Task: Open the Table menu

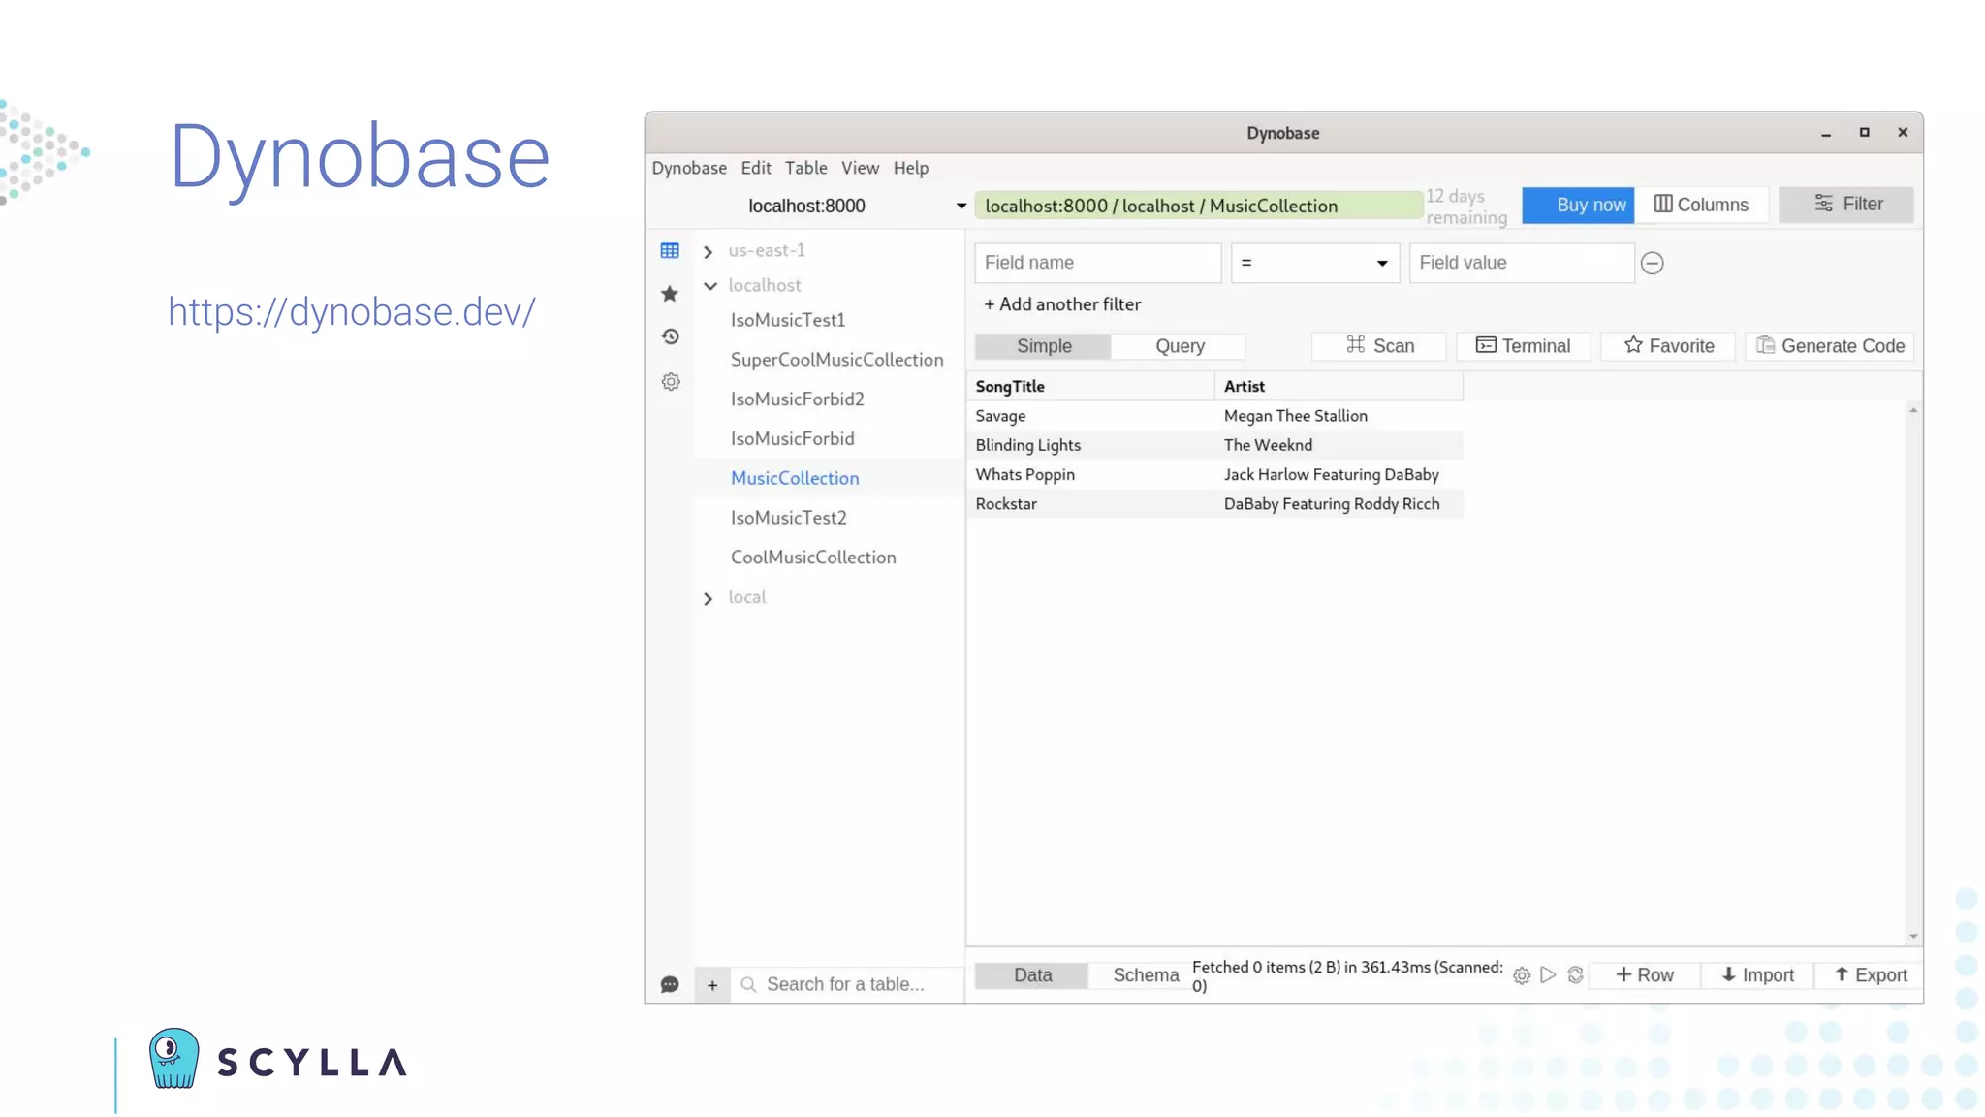Action: pyautogui.click(x=805, y=168)
